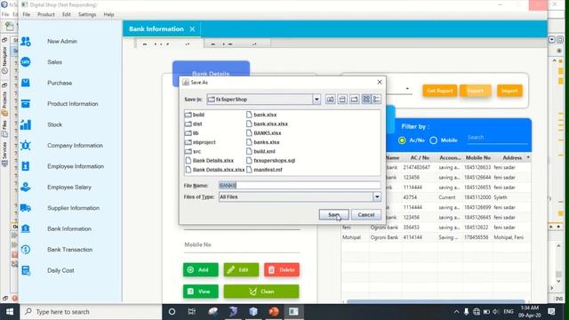Click the Home folder icon in Save As
Image resolution: width=569 pixels, height=320 pixels.
pyautogui.click(x=342, y=99)
